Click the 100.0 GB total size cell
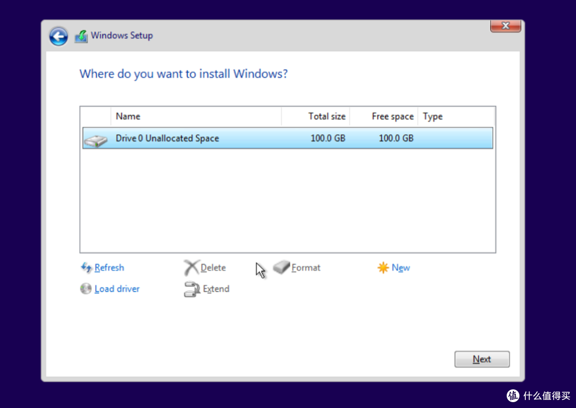The image size is (576, 408). pyautogui.click(x=327, y=138)
